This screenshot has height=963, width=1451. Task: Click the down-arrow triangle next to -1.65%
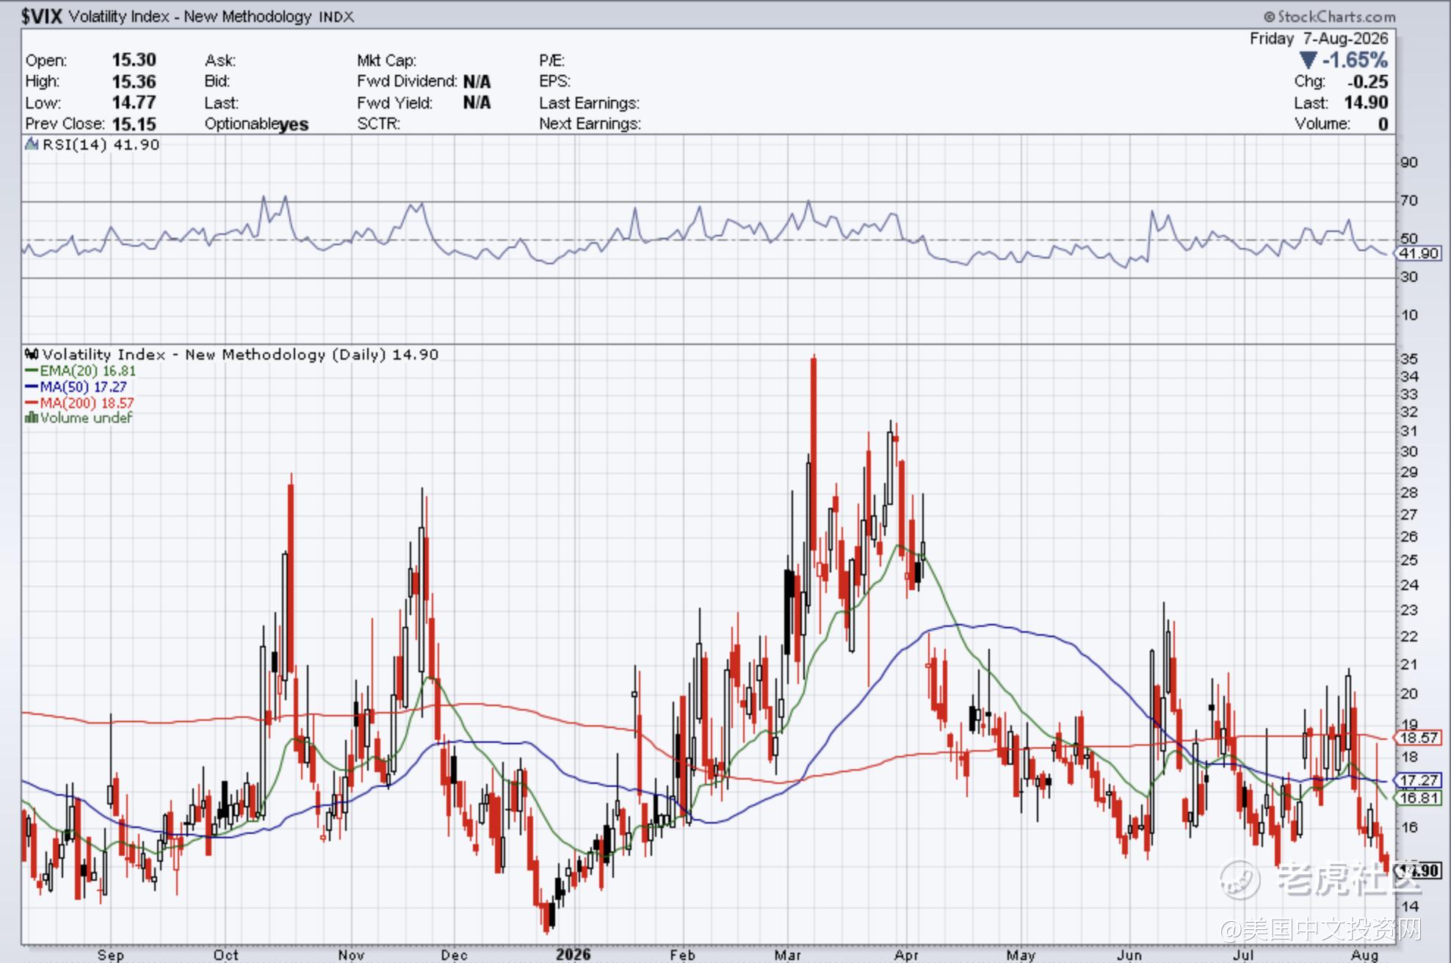pos(1308,60)
